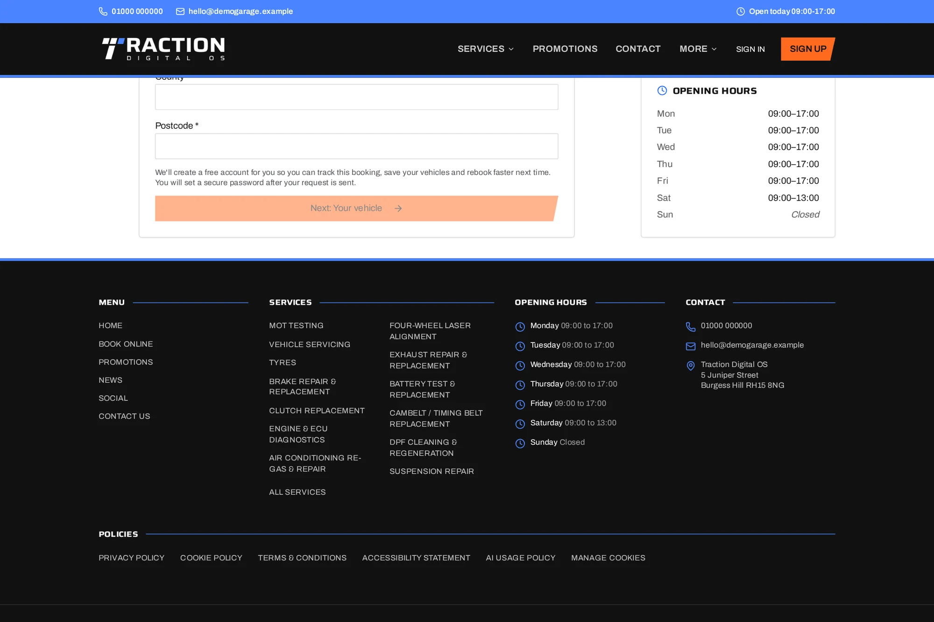The height and width of the screenshot is (622, 934).
Task: Open Clutch Replacement link
Action: coord(317,411)
